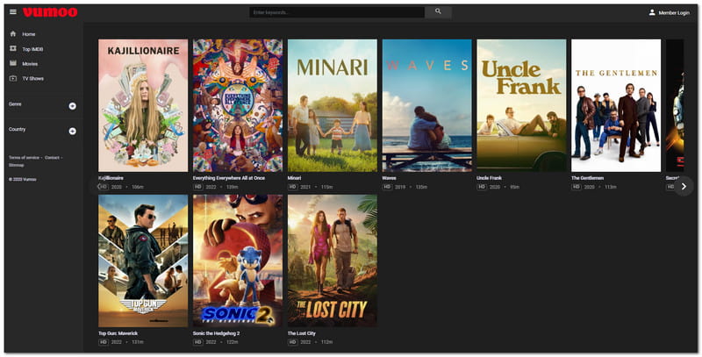
Task: Click Everything Everywhere All at Once title
Action: [229, 178]
